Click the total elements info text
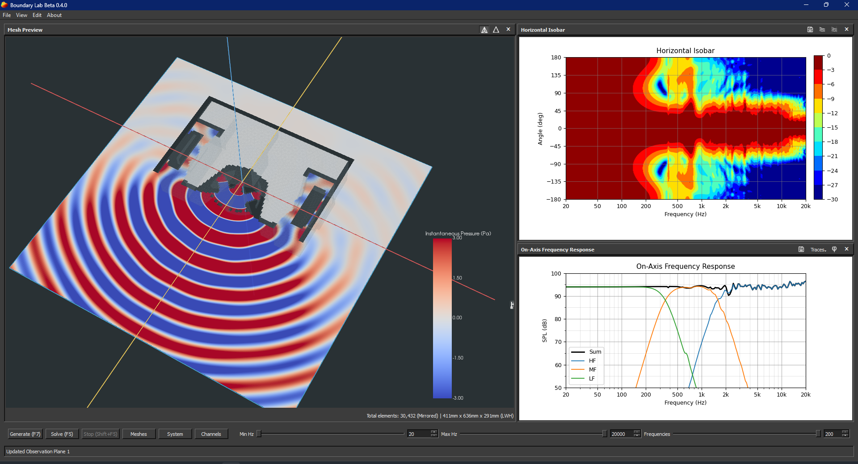 coord(440,416)
